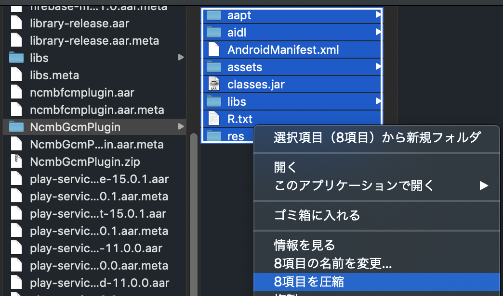Expand the aapt folder arrow

378,15
